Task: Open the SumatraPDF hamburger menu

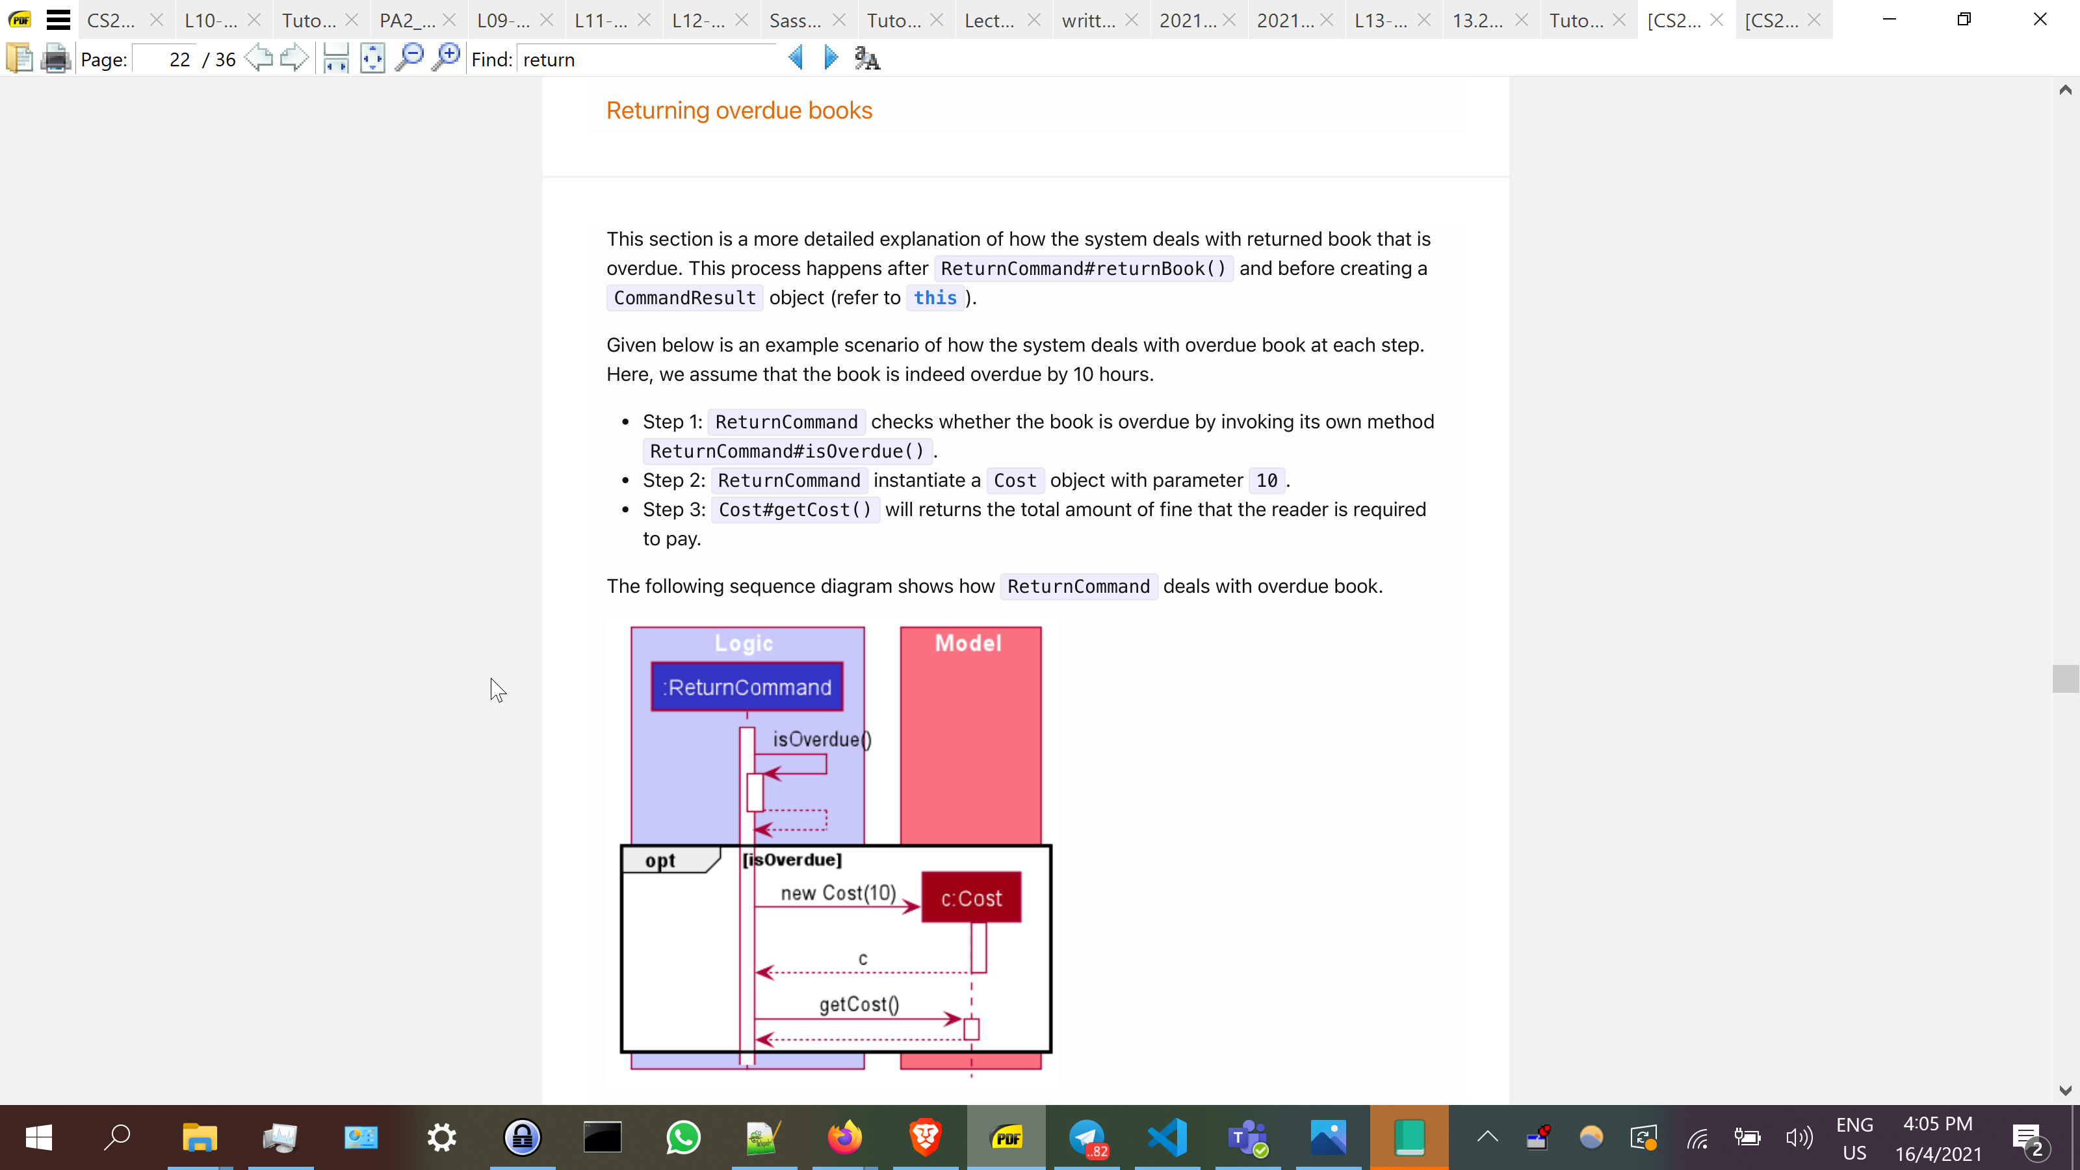Action: point(58,19)
